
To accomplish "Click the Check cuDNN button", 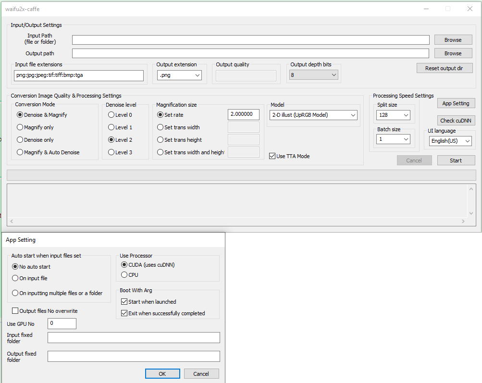I will pyautogui.click(x=456, y=121).
